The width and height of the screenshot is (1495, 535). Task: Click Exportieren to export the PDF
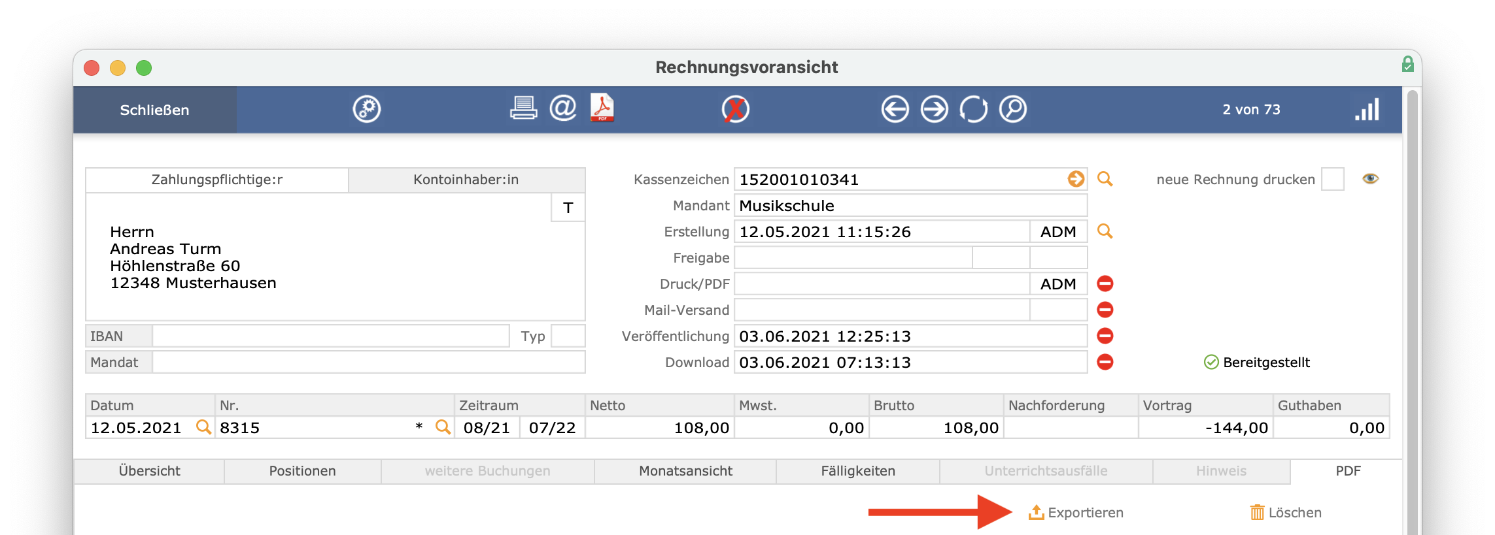tap(1076, 513)
